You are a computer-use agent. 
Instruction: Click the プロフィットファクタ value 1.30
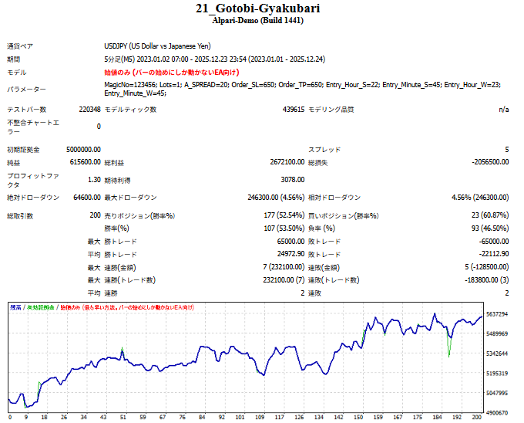(x=92, y=179)
